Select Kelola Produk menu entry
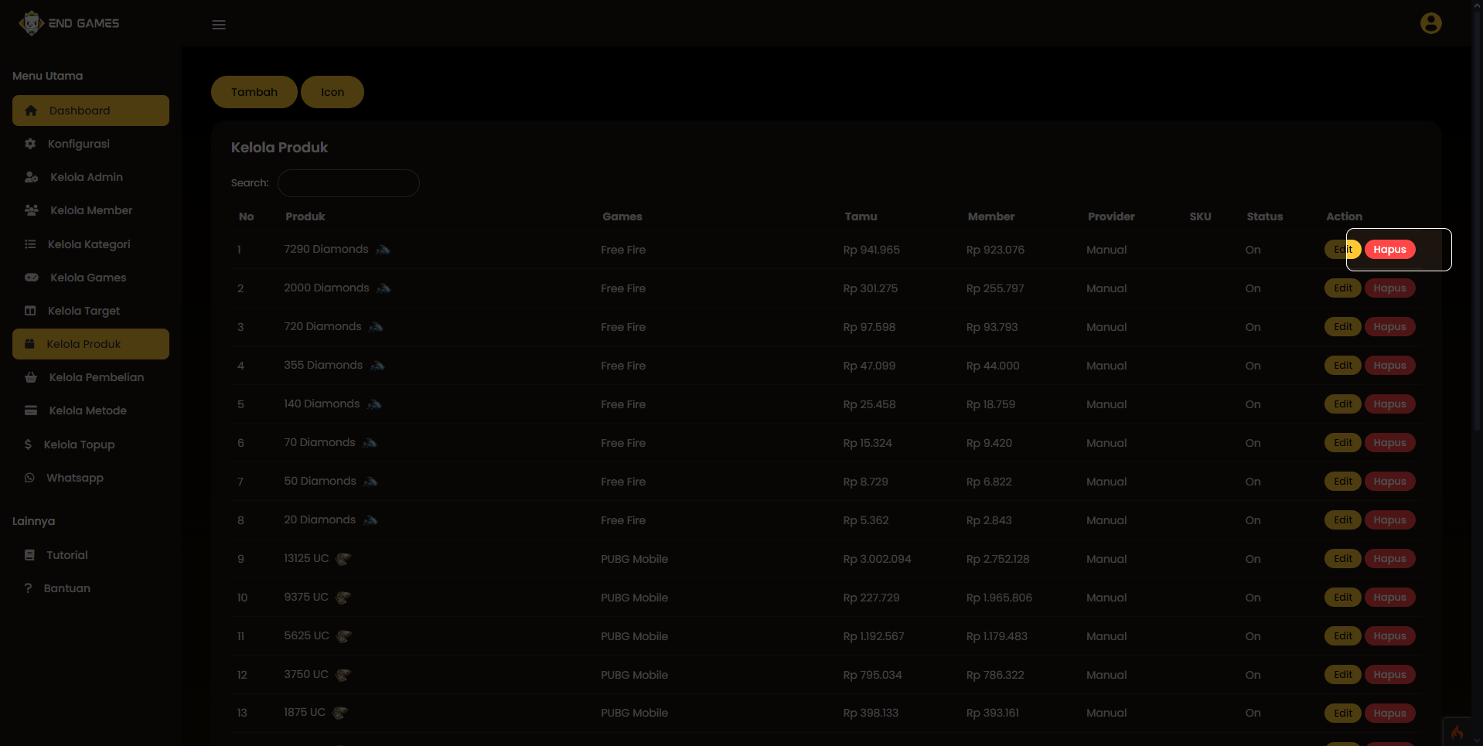Image resolution: width=1483 pixels, height=746 pixels. tap(90, 344)
